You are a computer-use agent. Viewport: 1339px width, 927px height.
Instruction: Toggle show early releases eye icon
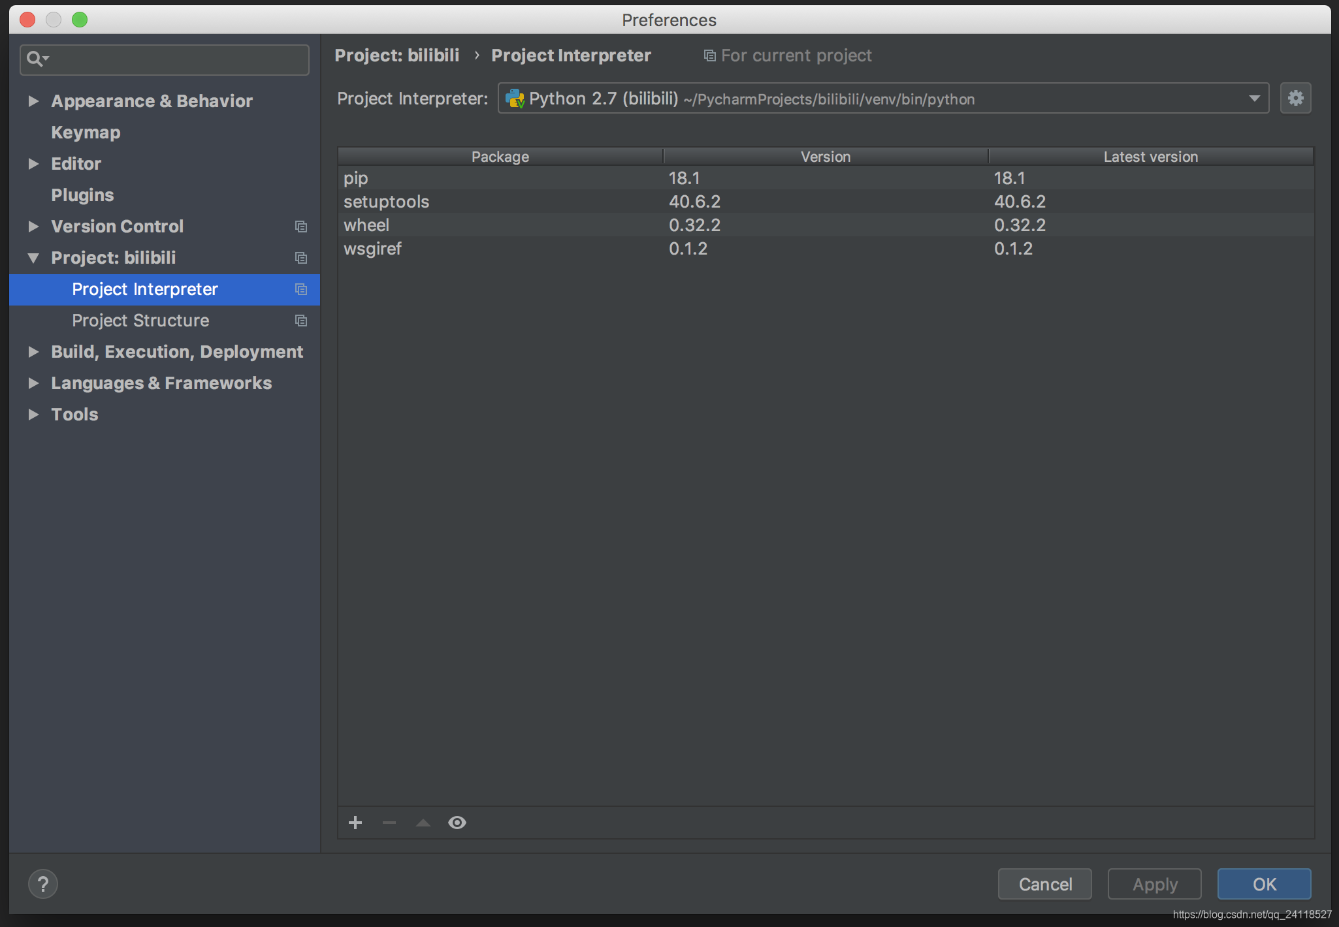tap(457, 823)
